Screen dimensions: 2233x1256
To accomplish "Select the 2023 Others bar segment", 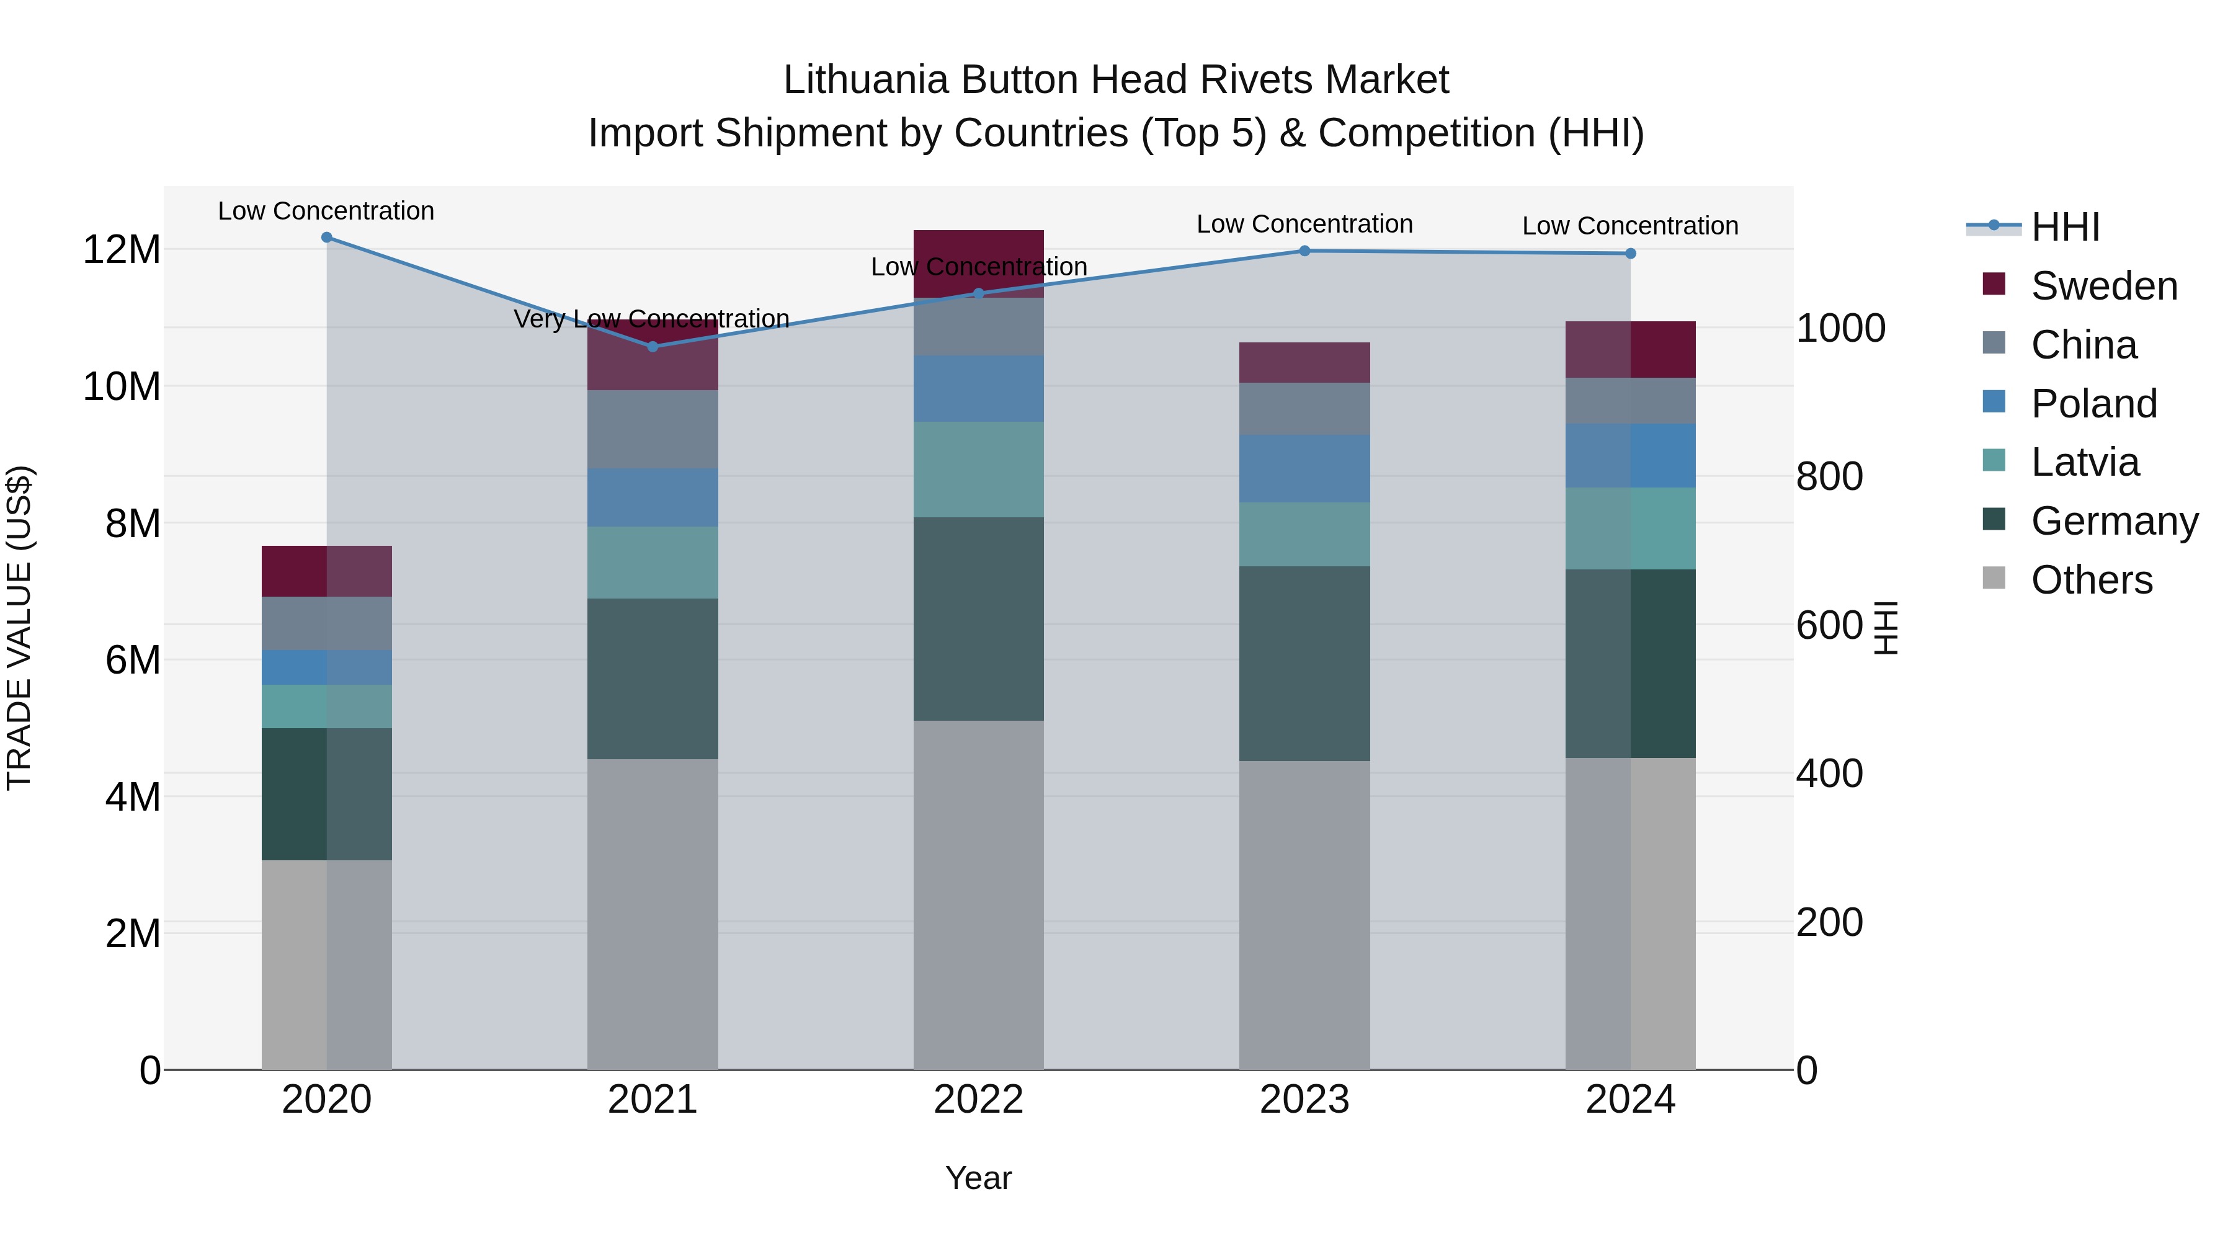I will click(1304, 915).
